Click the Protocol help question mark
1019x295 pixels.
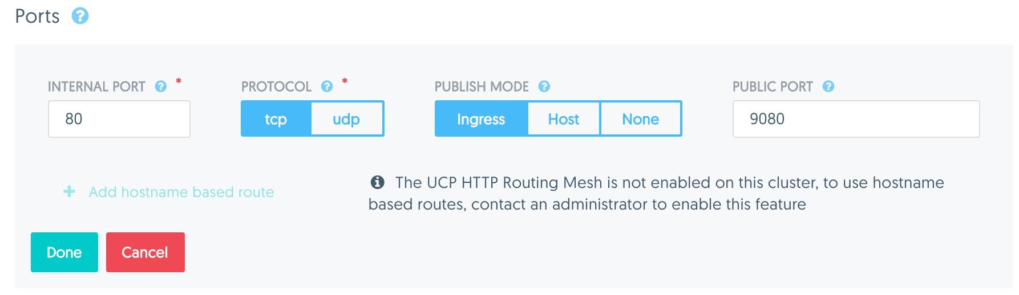tap(327, 87)
